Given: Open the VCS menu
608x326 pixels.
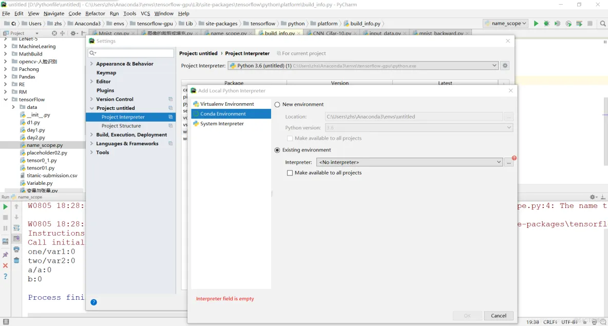Looking at the screenshot, I should (145, 13).
